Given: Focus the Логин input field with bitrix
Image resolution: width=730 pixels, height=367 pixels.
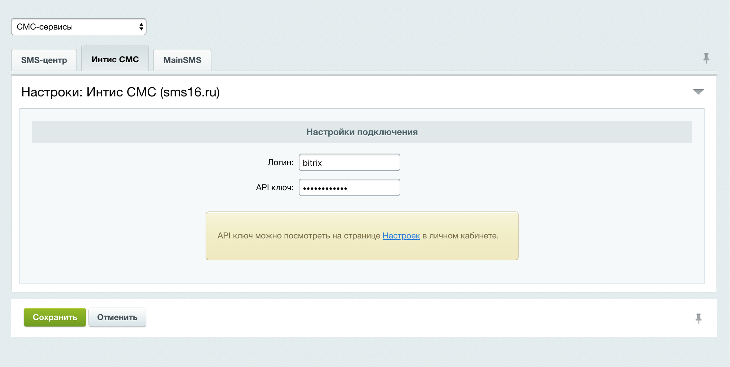Looking at the screenshot, I should click(349, 163).
